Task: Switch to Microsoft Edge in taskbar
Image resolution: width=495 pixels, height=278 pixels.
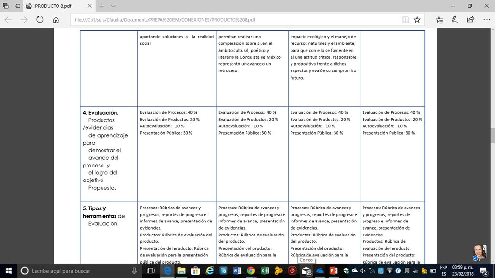Action: click(167, 271)
